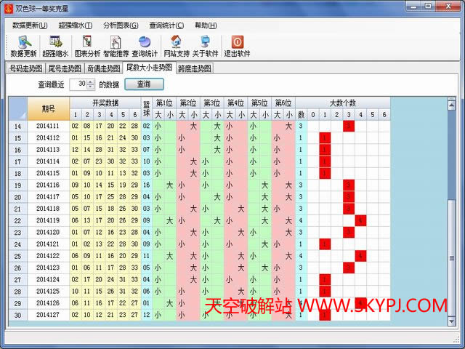The width and height of the screenshot is (465, 349).
Task: Expand the 帮助(H) menu
Action: [206, 25]
